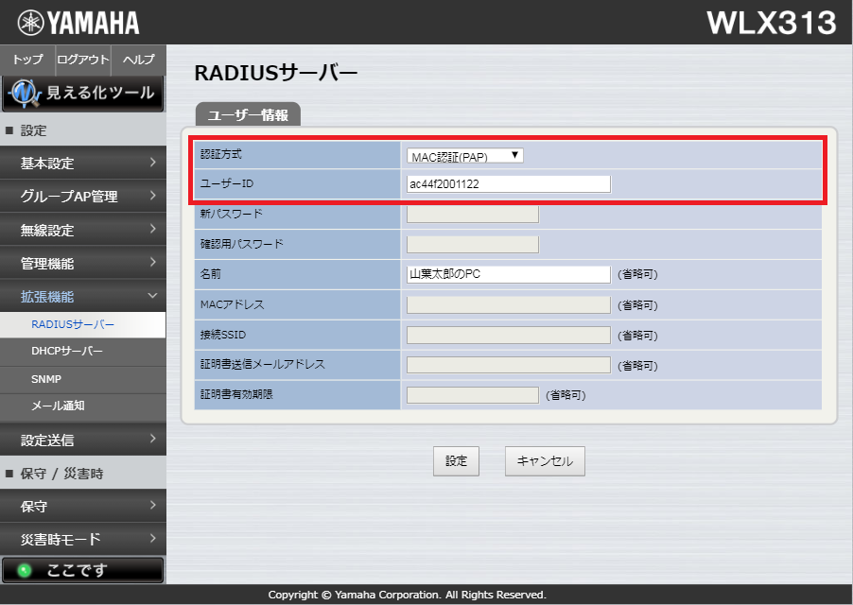Expand the 災害時モード section
The image size is (853, 605).
click(82, 539)
